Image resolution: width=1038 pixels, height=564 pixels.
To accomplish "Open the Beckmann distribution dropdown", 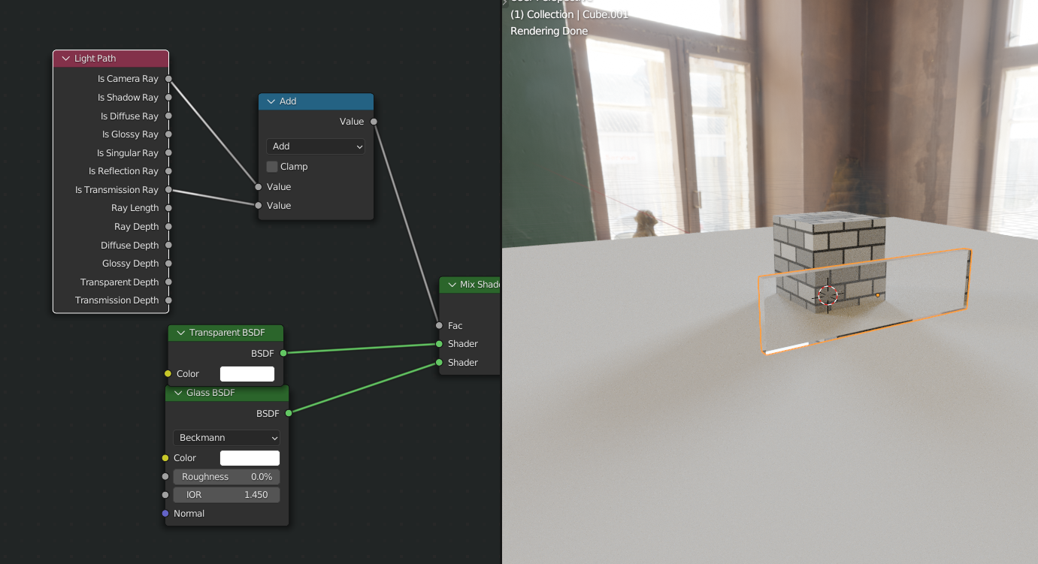I will point(226,438).
